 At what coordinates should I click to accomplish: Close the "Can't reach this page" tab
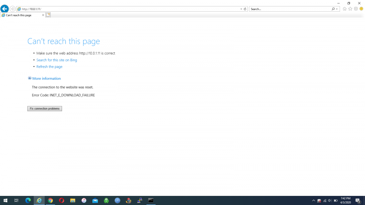43,15
